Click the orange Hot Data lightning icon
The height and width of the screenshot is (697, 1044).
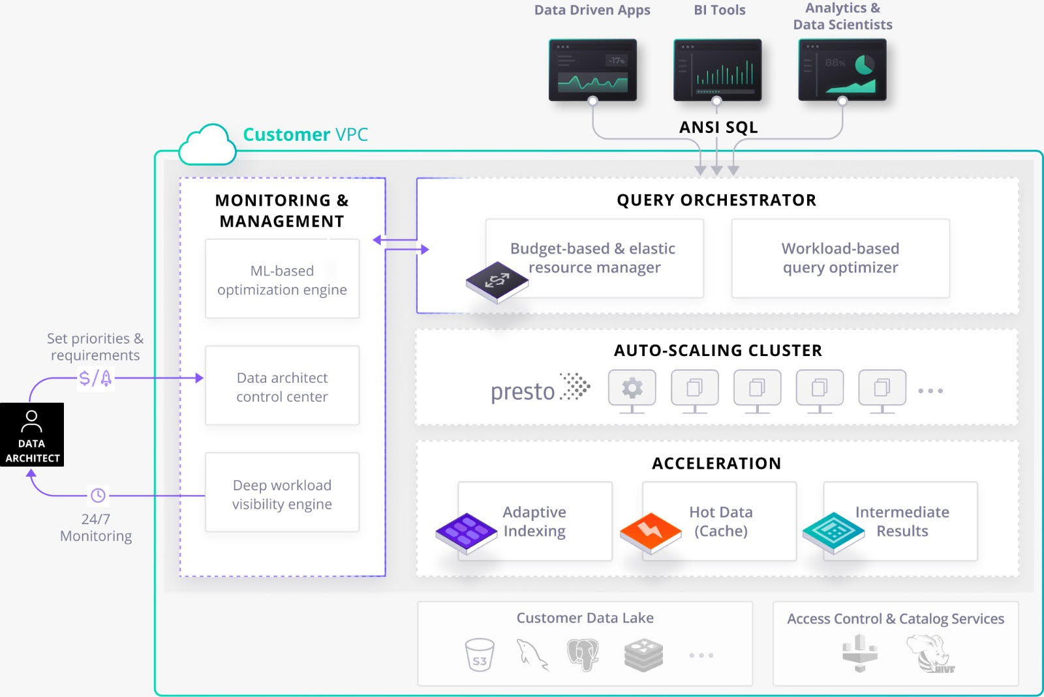click(x=651, y=530)
